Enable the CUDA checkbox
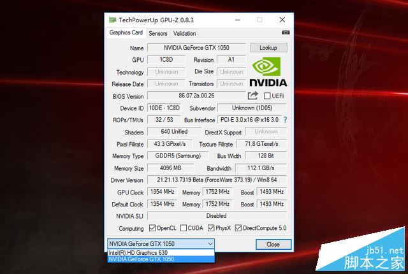Viewport: 408px width, 274px height. pos(184,228)
